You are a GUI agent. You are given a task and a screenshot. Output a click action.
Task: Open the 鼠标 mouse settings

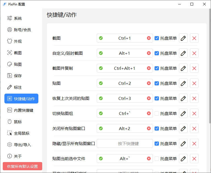click(21, 122)
